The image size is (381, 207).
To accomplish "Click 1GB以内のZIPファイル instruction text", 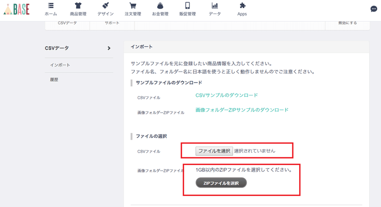I will [x=244, y=170].
